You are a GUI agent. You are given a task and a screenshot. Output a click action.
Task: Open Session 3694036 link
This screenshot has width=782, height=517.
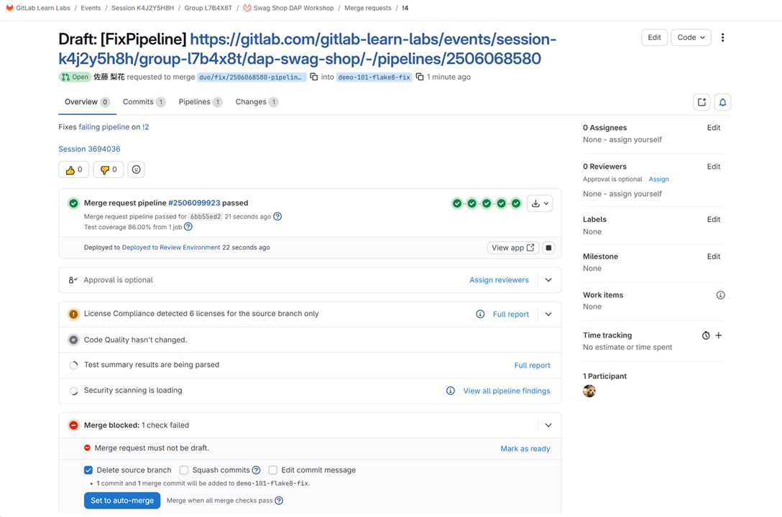coord(89,149)
